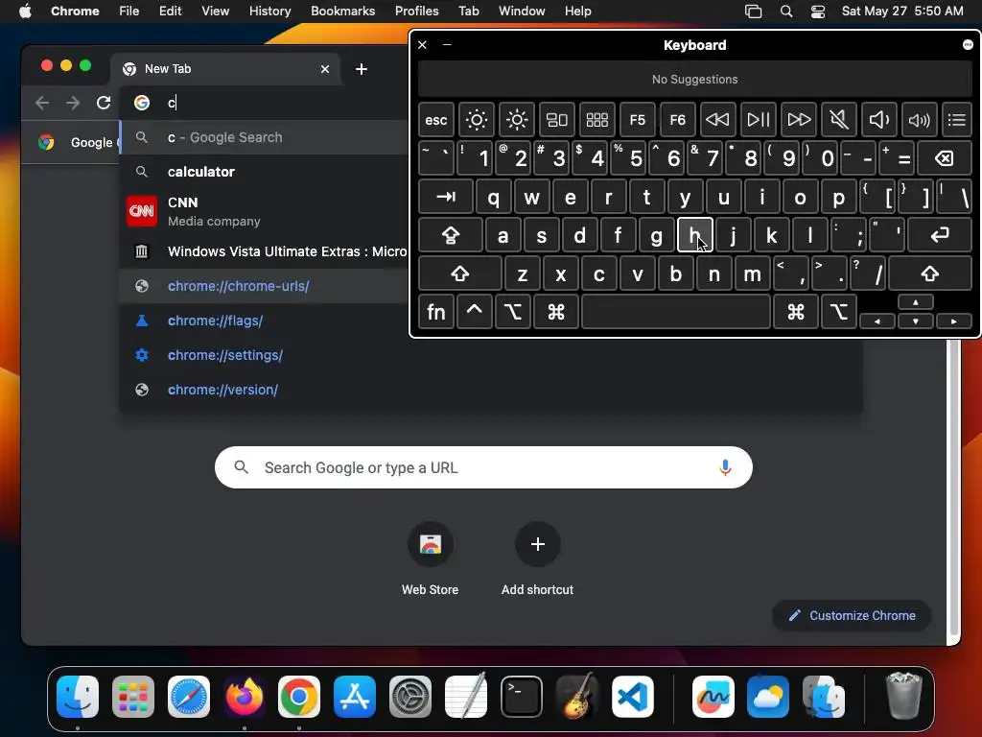This screenshot has height=737, width=982.
Task: Open the Profiles menu
Action: coord(416,11)
